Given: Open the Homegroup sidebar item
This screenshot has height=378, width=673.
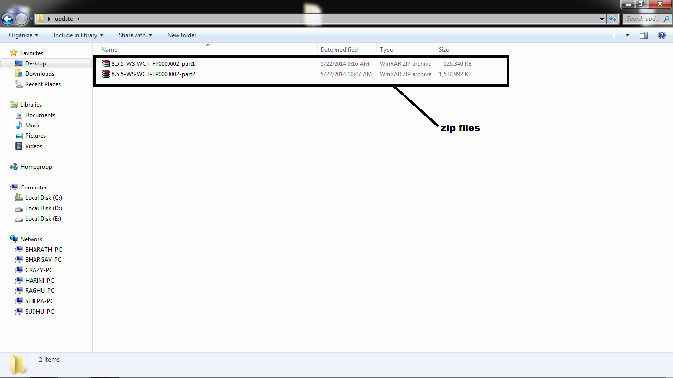Looking at the screenshot, I should pyautogui.click(x=36, y=166).
